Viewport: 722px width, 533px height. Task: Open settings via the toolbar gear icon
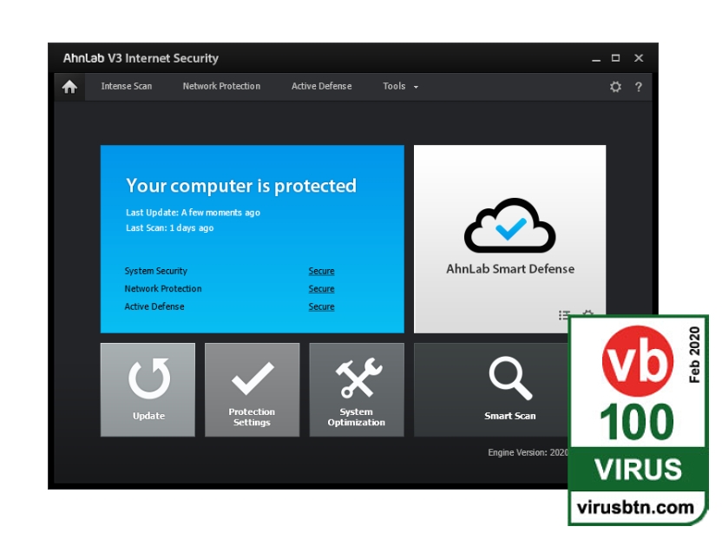click(615, 87)
